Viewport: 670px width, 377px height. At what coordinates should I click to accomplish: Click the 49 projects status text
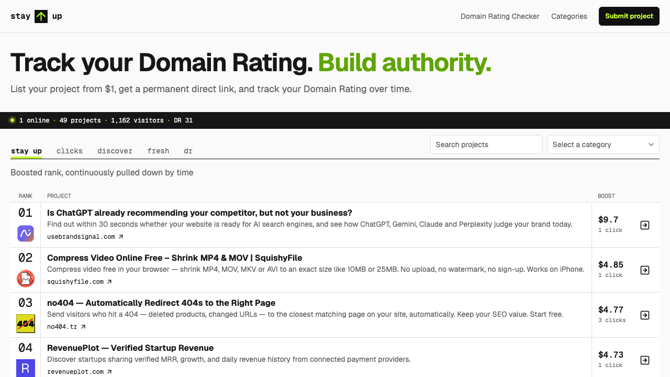[80, 120]
